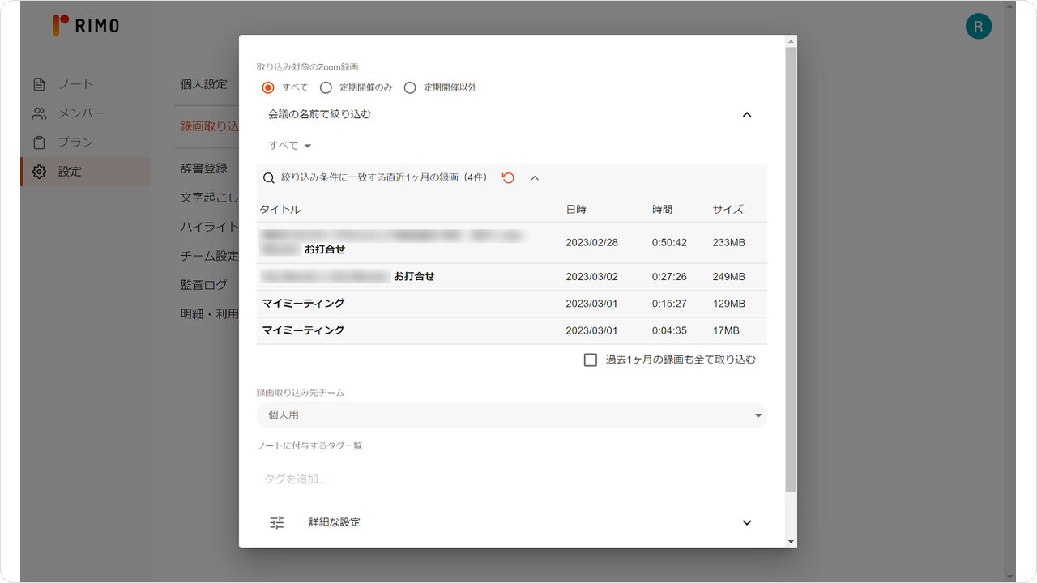Image resolution: width=1037 pixels, height=583 pixels.
Task: Click the 2023/02/28 date cell
Action: click(x=591, y=243)
